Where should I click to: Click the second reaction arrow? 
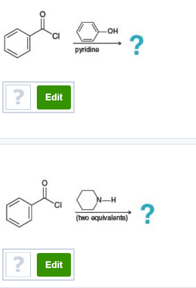(103, 212)
